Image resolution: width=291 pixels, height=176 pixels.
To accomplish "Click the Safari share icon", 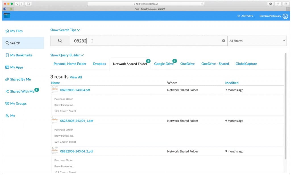I will click(278, 4).
